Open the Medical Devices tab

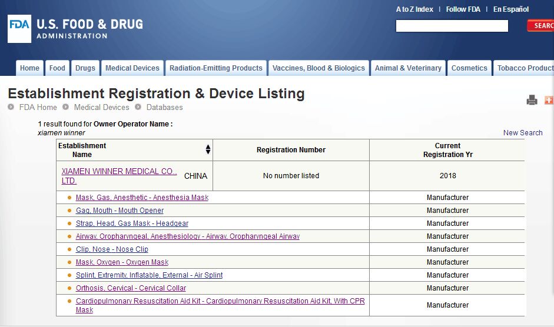pos(132,68)
